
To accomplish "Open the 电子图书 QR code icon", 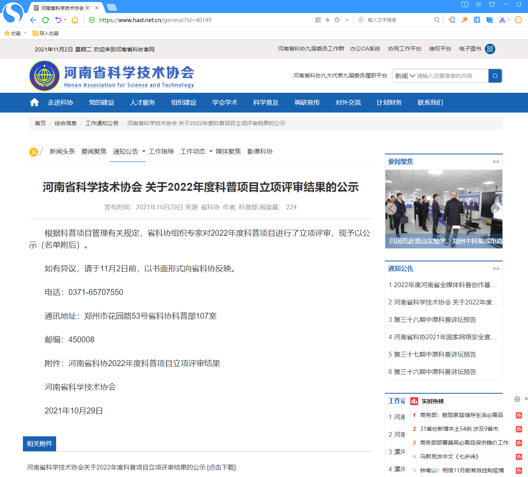I will coord(490,49).
